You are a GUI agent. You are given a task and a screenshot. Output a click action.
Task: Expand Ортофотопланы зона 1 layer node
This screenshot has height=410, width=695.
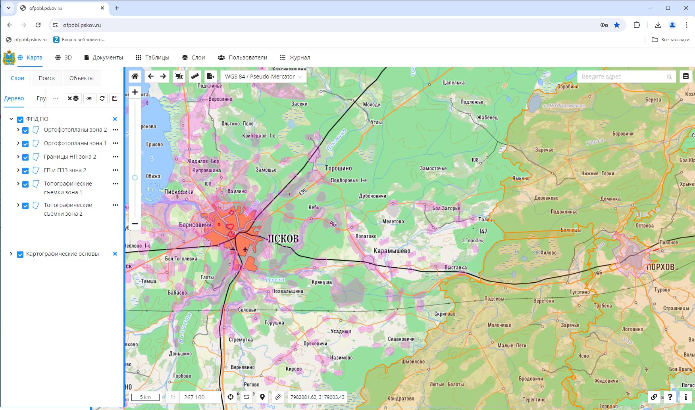pos(18,143)
